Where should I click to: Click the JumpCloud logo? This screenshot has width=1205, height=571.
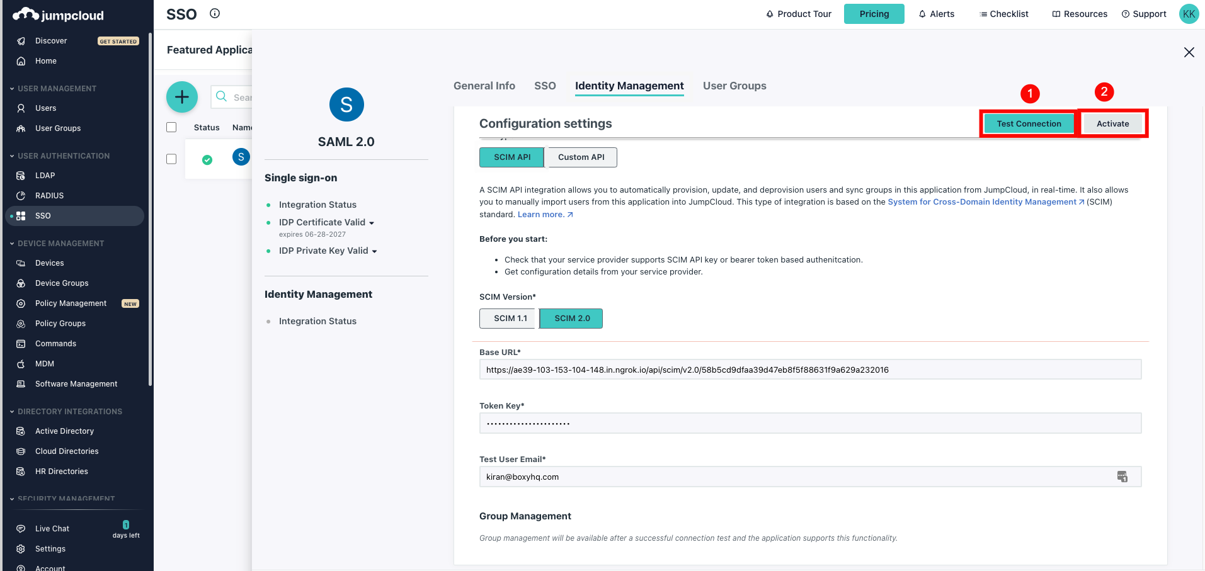[58, 14]
